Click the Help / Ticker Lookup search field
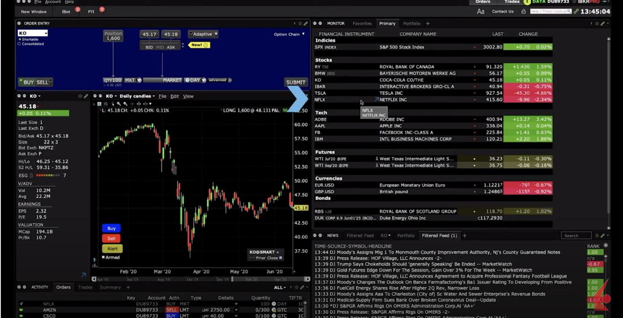The width and height of the screenshot is (623, 318). point(550,11)
